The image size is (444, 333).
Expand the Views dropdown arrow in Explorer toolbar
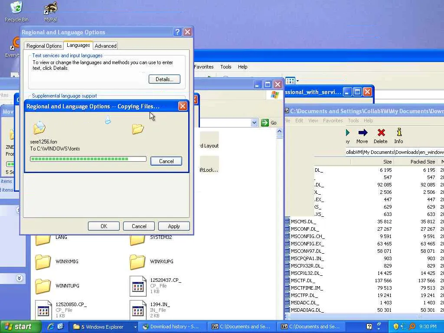[x=297, y=81]
